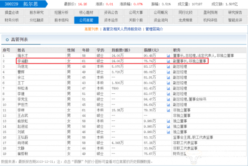The image size is (248, 166).
Task: Open salary history chart icon for 林松涛
Action: 168,88
